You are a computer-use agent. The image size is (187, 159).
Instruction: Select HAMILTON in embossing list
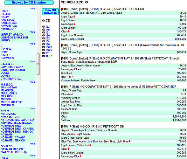[x=7, y=20]
